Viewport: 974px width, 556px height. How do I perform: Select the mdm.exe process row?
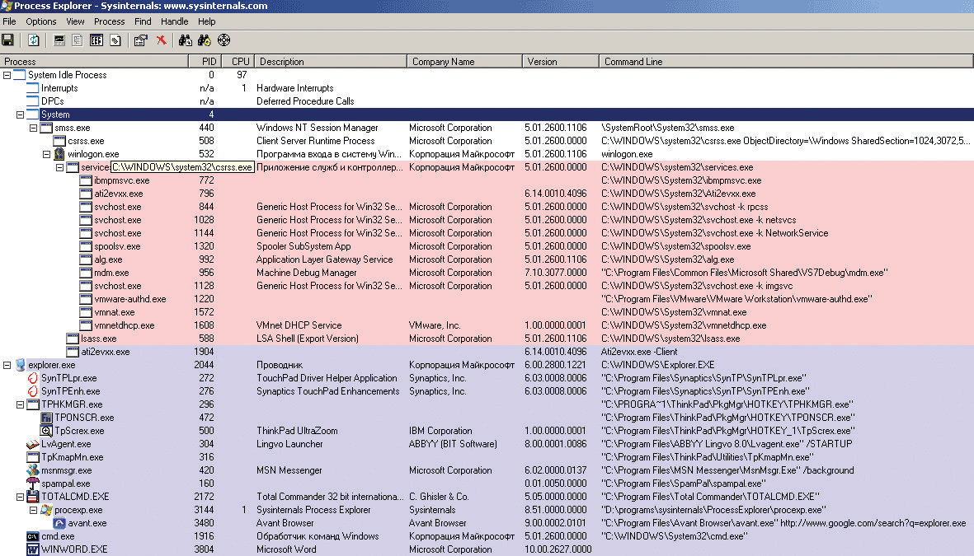[x=487, y=273]
